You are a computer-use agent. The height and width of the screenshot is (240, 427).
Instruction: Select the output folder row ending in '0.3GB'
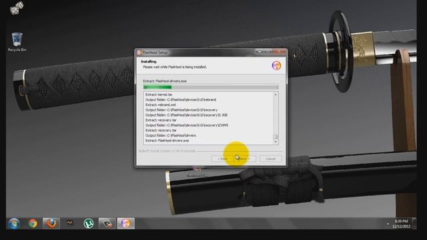point(186,115)
